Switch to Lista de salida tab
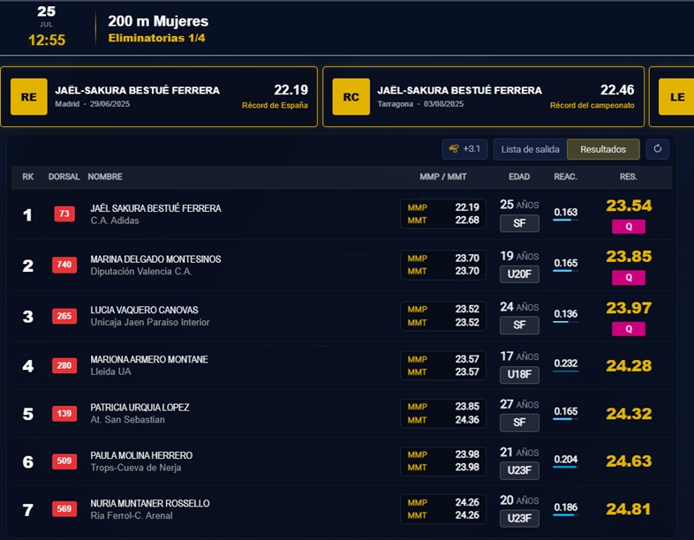Image resolution: width=694 pixels, height=540 pixels. 530,149
